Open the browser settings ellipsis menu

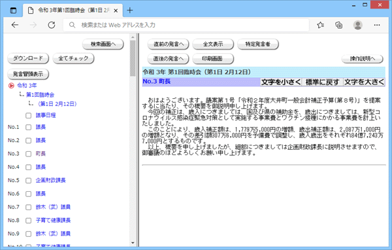click(x=377, y=25)
